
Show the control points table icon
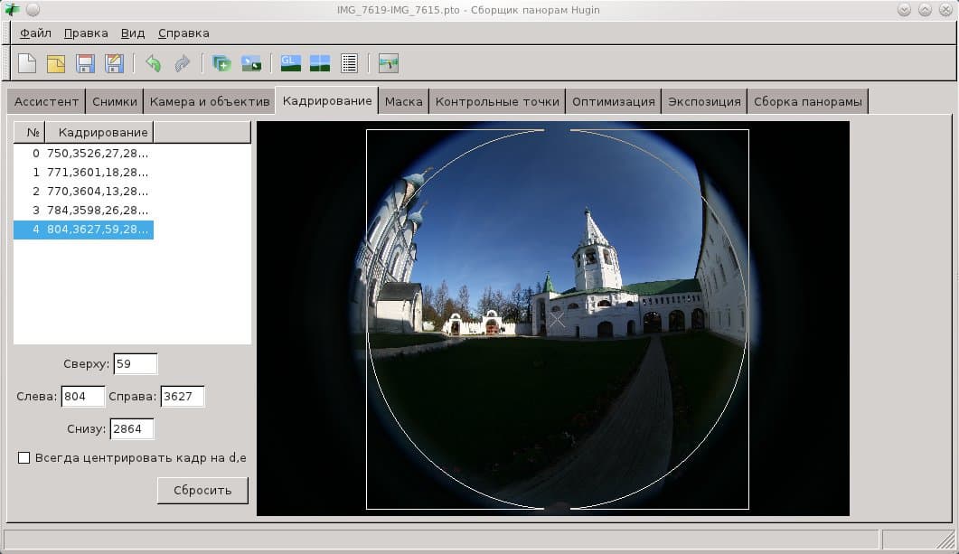coord(349,63)
